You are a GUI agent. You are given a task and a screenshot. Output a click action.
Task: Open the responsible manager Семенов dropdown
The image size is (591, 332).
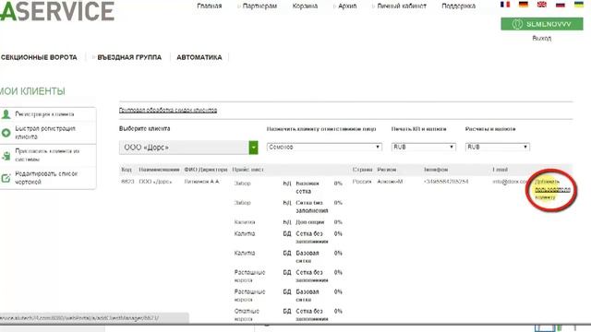324,147
